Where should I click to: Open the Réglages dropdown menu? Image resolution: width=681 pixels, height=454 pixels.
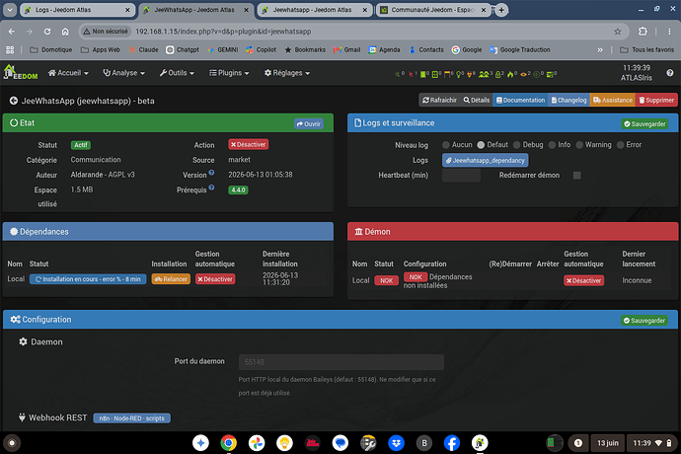point(287,73)
